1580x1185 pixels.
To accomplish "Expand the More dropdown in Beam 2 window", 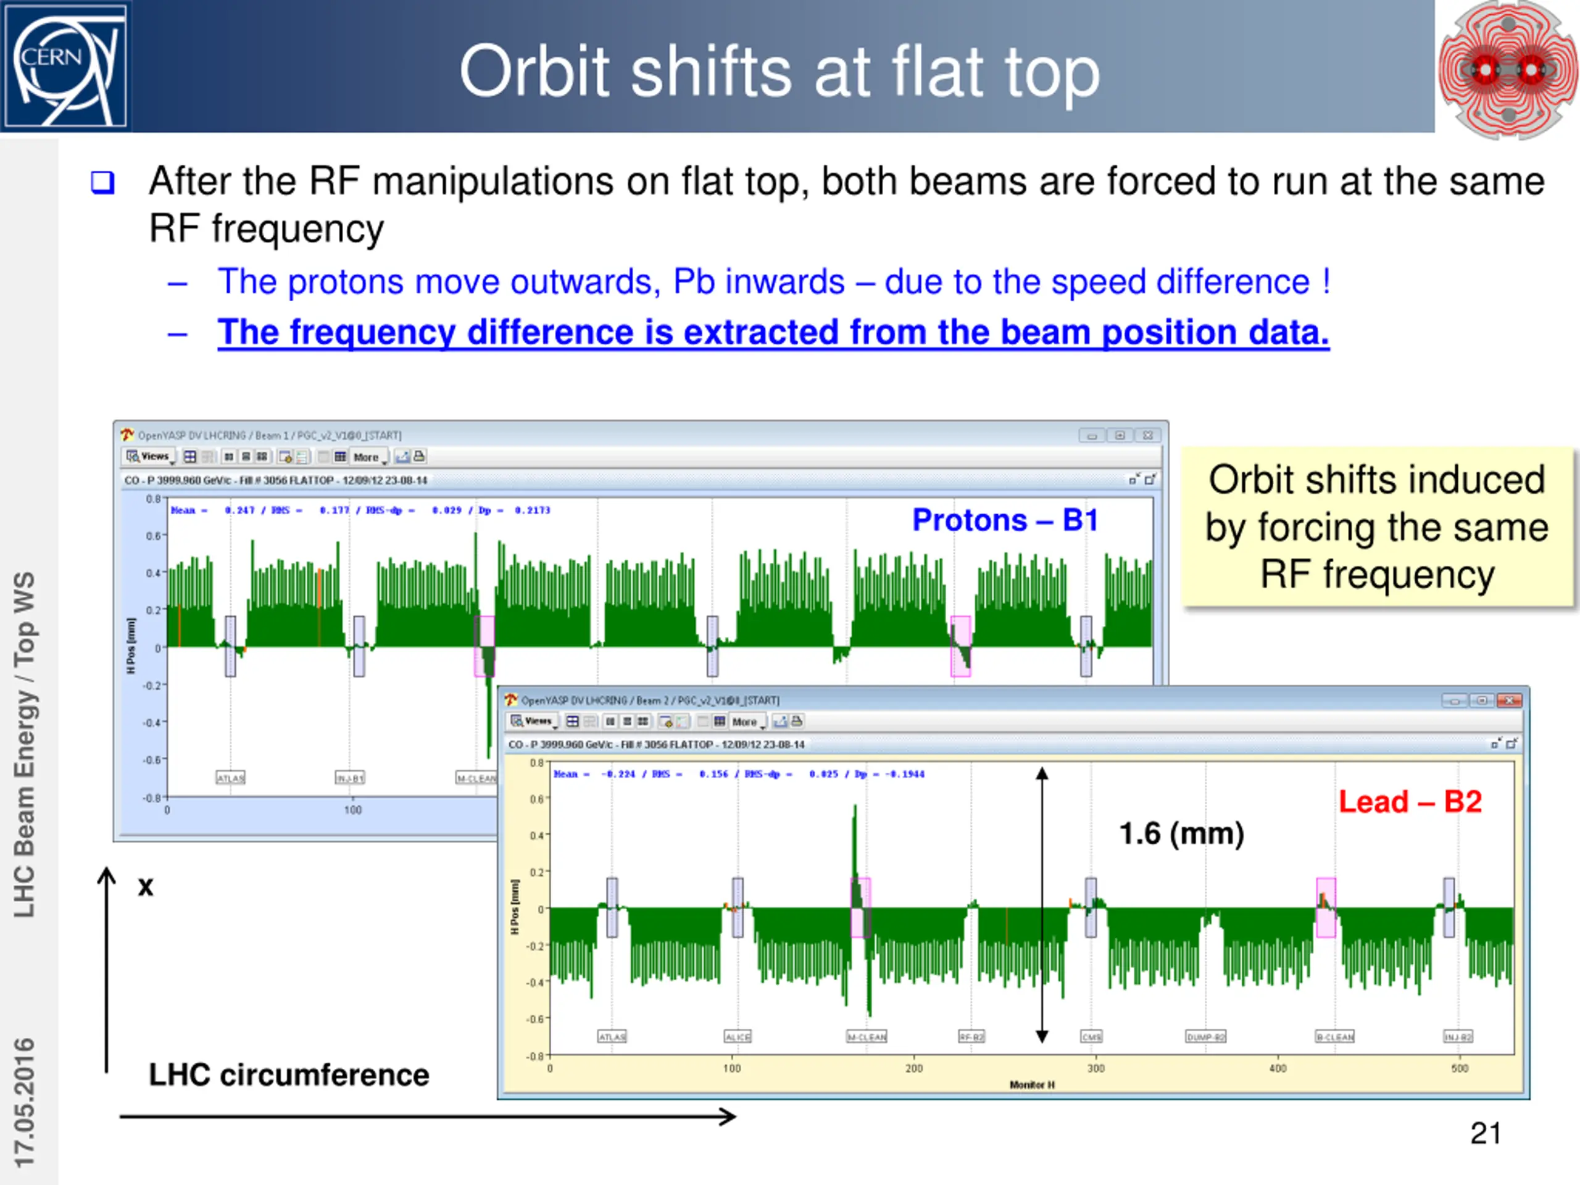I will (748, 722).
